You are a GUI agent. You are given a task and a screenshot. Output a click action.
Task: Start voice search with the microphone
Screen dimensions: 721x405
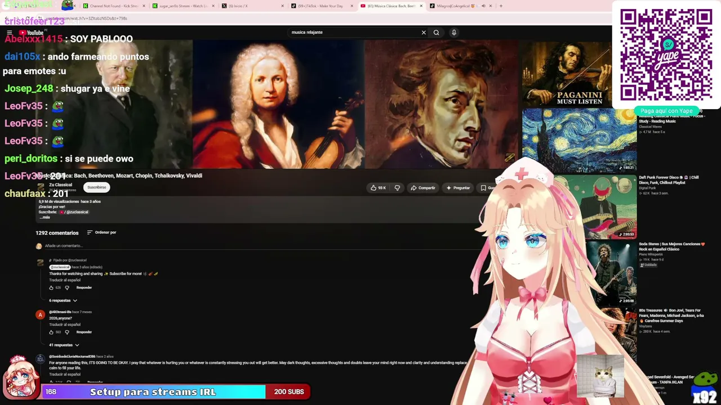(454, 33)
